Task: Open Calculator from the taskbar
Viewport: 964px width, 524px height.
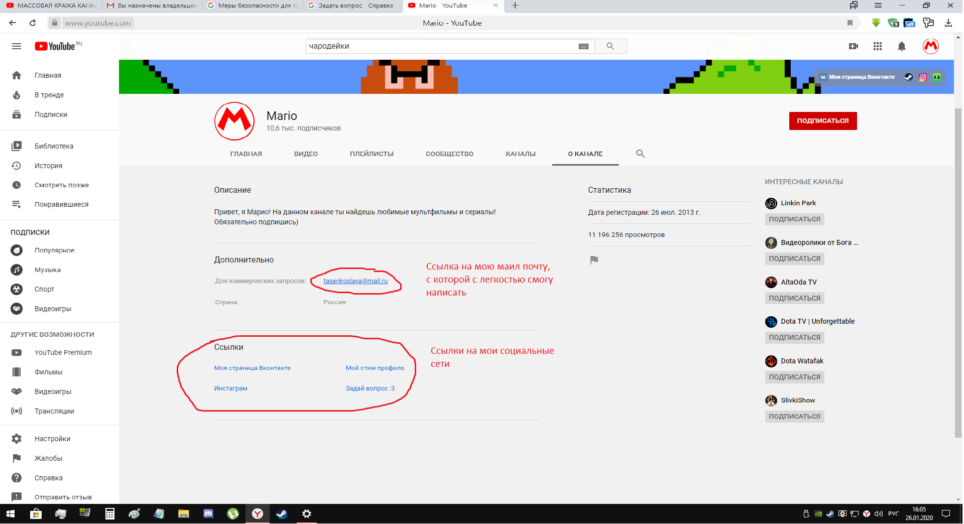Action: pos(109,514)
